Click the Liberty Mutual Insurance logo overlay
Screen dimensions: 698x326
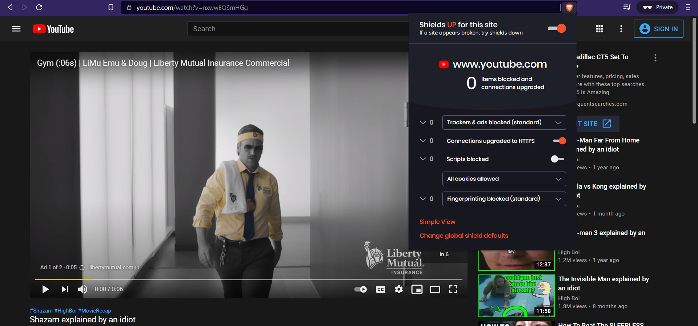pyautogui.click(x=394, y=258)
